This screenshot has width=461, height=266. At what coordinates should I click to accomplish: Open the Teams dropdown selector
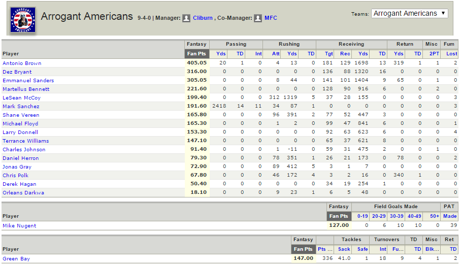click(410, 14)
